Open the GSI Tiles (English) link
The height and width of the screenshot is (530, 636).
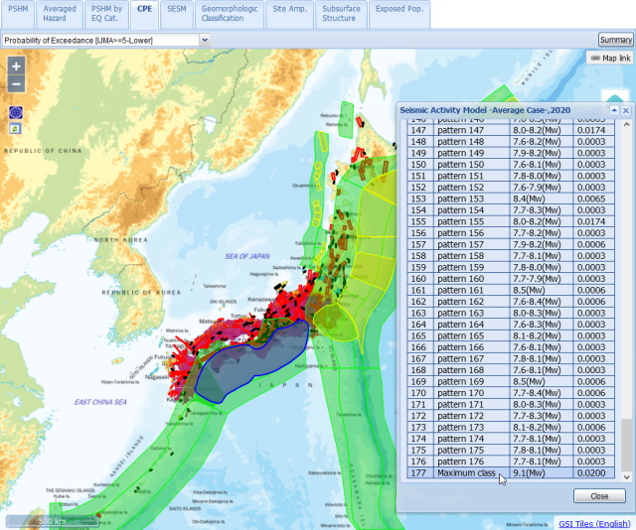tap(594, 523)
